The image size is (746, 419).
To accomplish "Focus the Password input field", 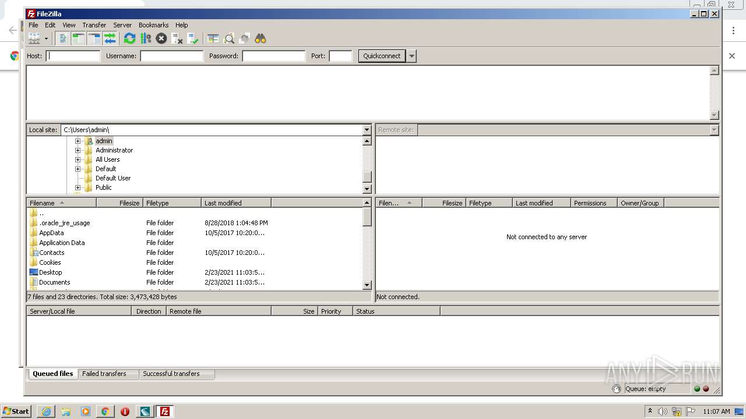I will point(273,56).
